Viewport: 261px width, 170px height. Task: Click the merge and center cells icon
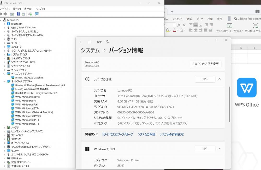point(229,26)
